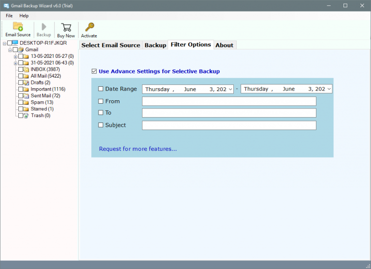Click the window size grip in the status bar

[368, 266]
